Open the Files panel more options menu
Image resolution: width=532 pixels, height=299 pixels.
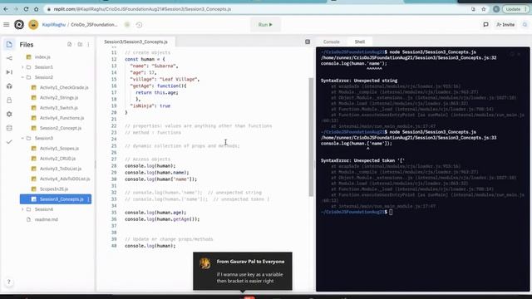coord(89,44)
